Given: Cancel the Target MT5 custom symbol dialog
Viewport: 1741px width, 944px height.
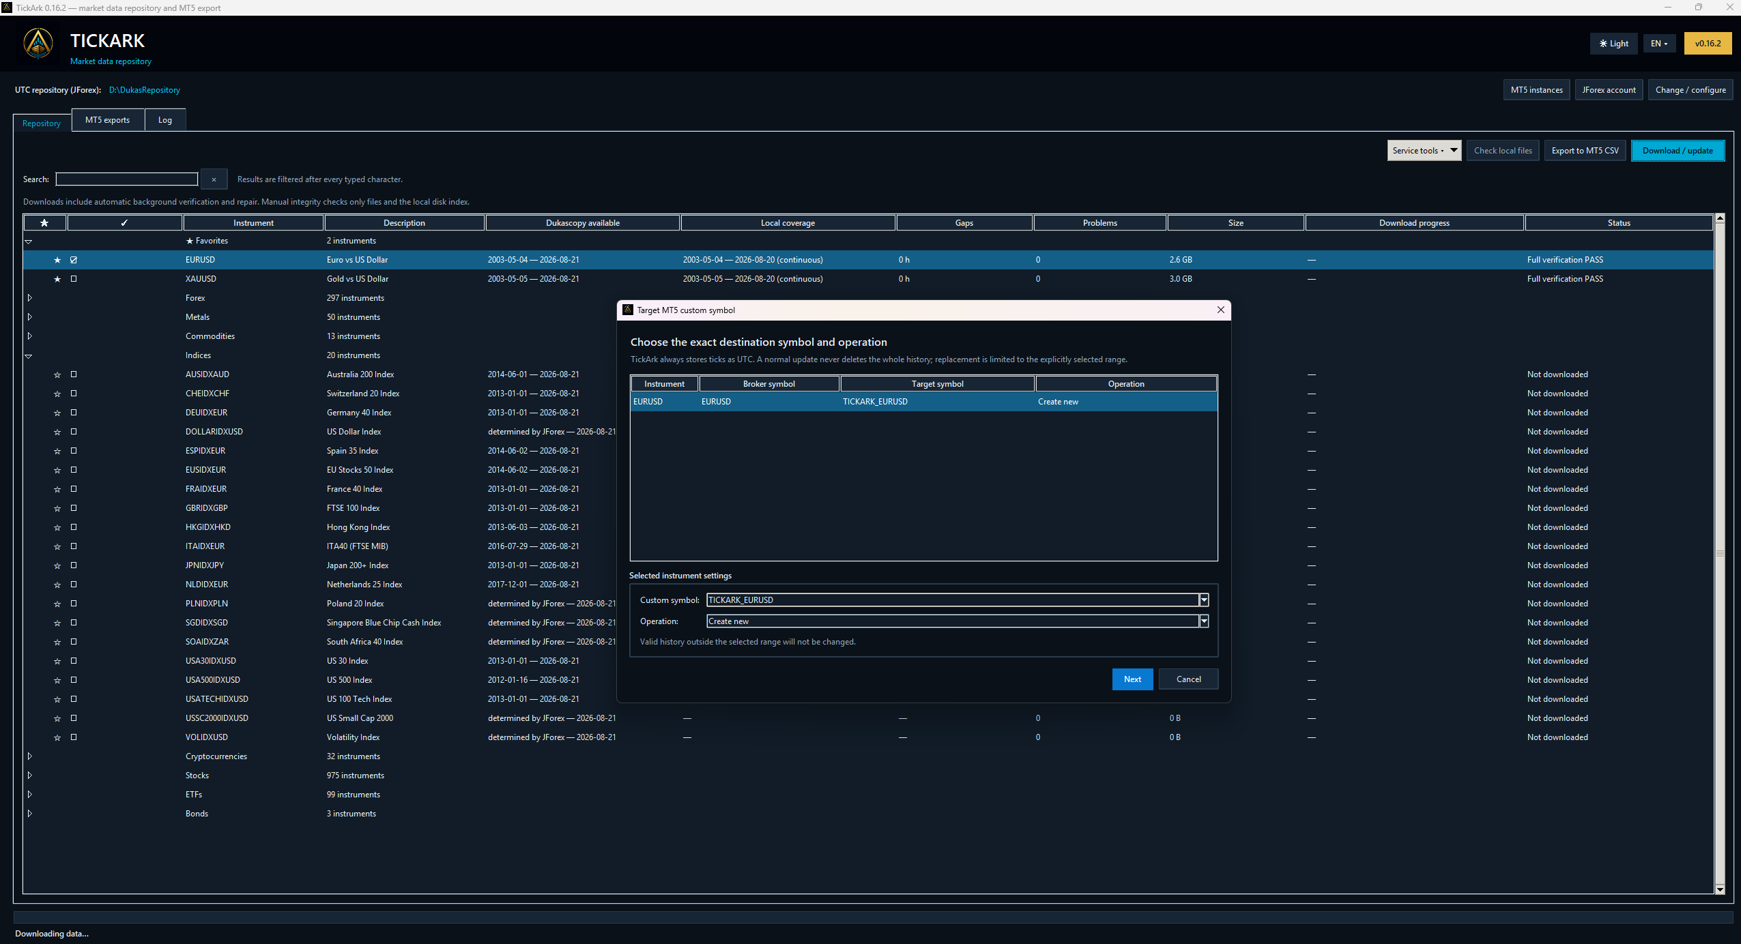Looking at the screenshot, I should pos(1188,679).
